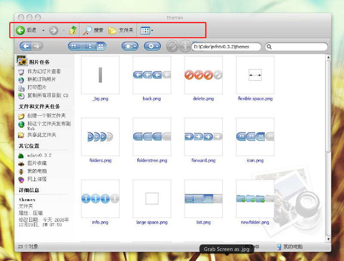Click the large space.png file name
344x261 pixels.
click(x=152, y=222)
